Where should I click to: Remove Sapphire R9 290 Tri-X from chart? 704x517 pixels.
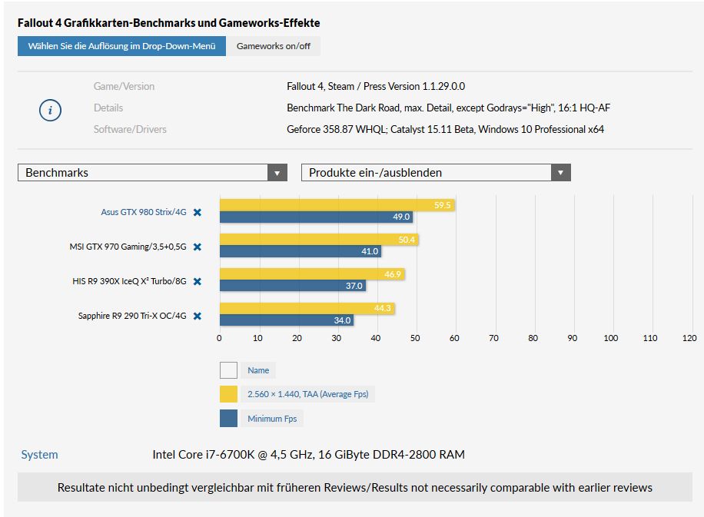[197, 316]
